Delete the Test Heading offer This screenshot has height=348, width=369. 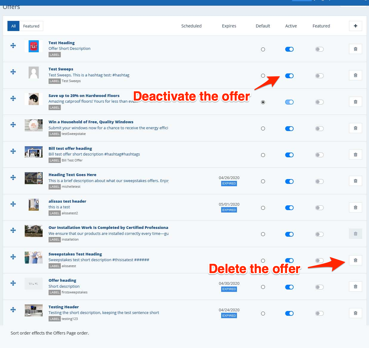click(x=355, y=49)
